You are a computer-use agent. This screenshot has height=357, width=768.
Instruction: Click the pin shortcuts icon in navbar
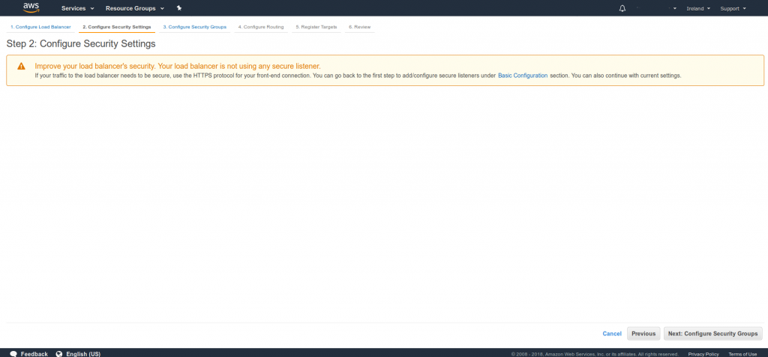[178, 8]
